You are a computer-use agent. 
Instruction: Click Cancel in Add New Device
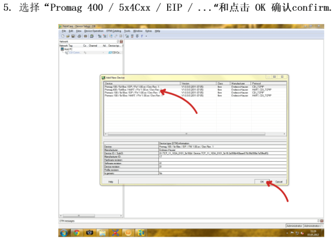click(279, 181)
